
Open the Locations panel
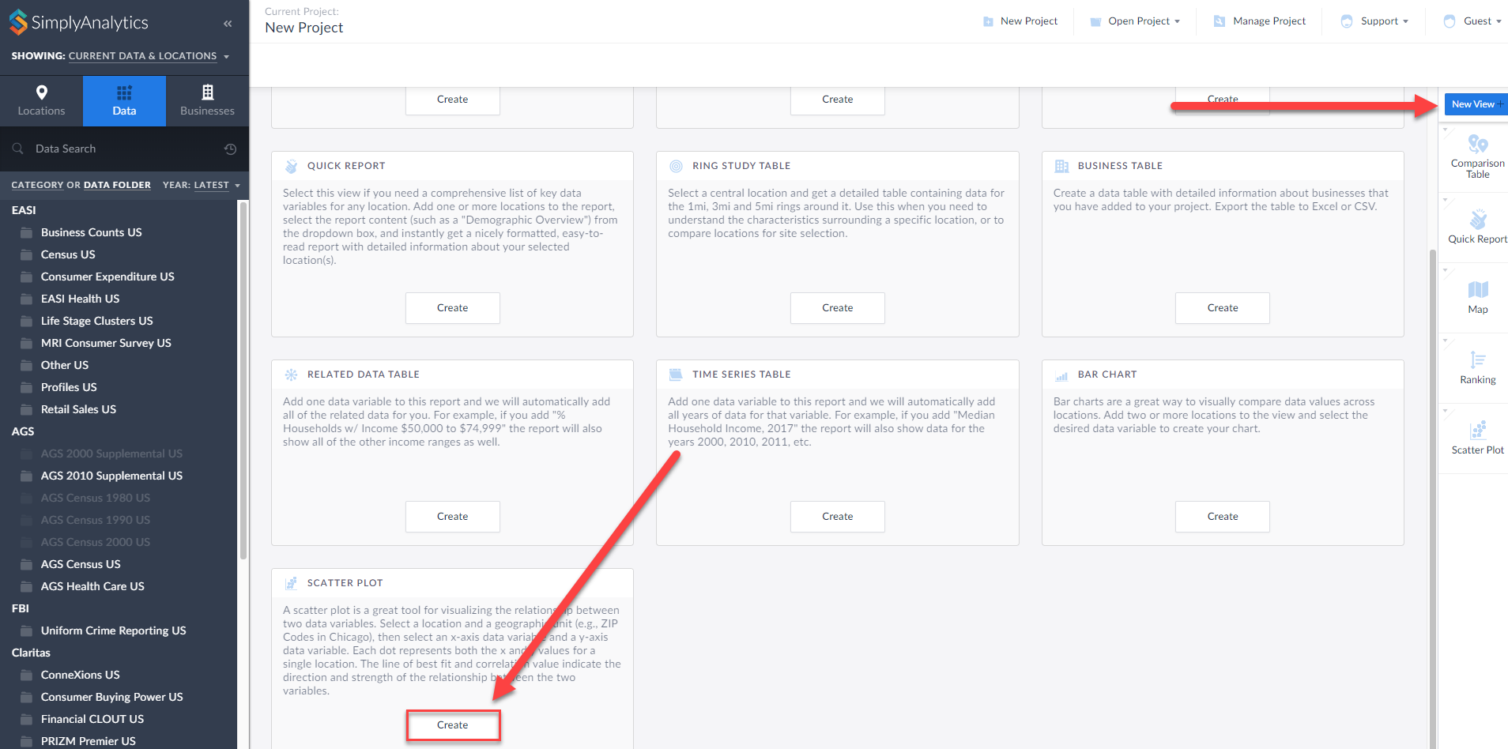tap(41, 101)
